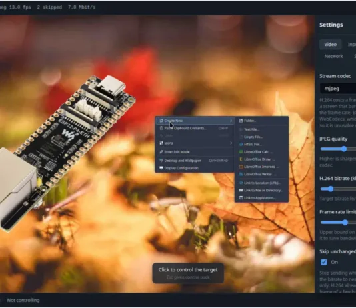This screenshot has height=308, width=356.
Task: Expand the Icons submenu chevron
Action: pos(231,143)
